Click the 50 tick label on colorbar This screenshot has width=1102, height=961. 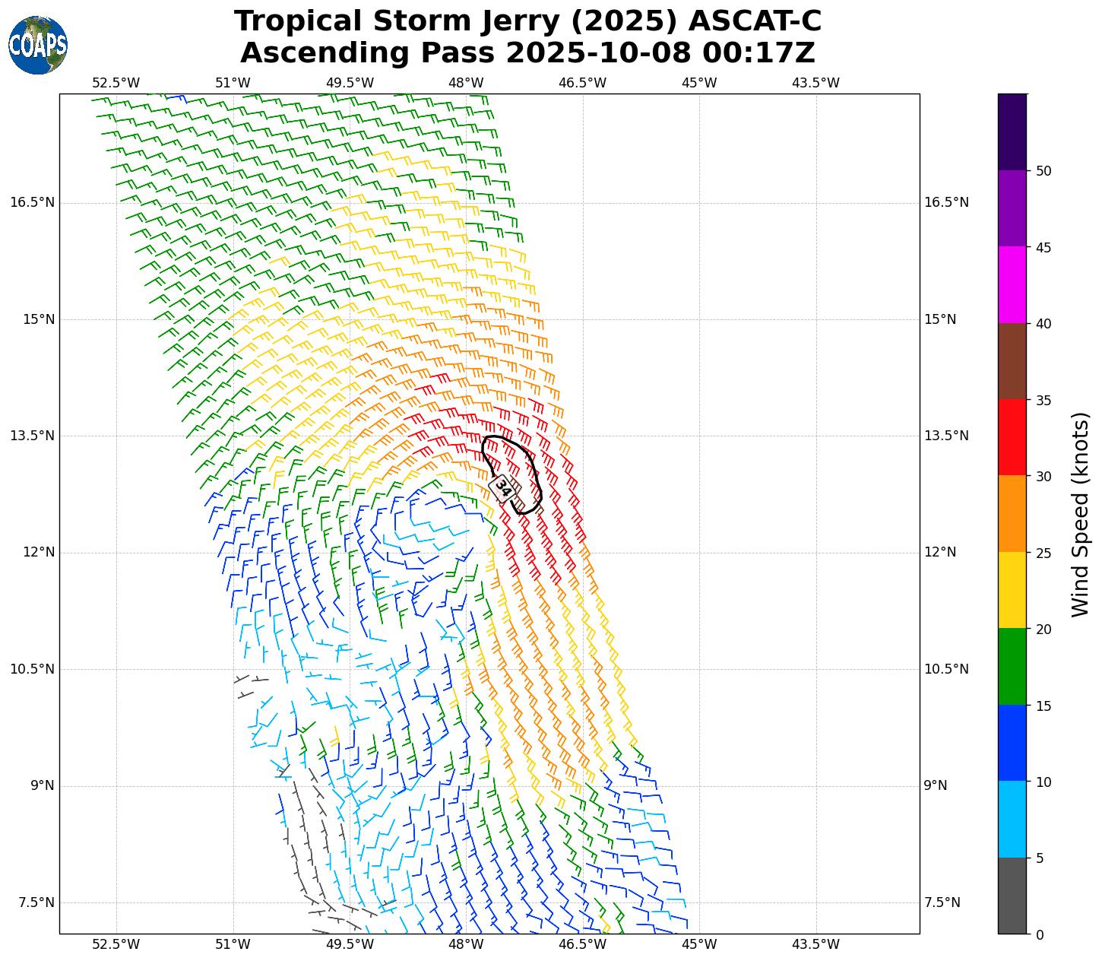1043,171
